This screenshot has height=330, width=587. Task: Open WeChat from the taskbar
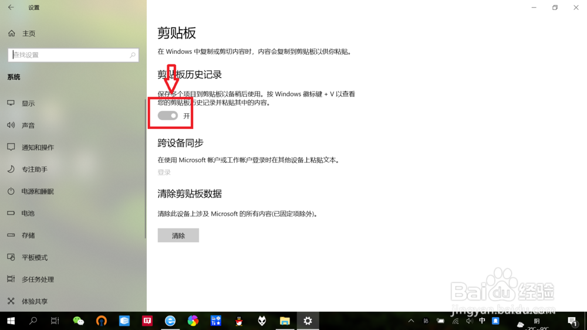pyautogui.click(x=78, y=321)
